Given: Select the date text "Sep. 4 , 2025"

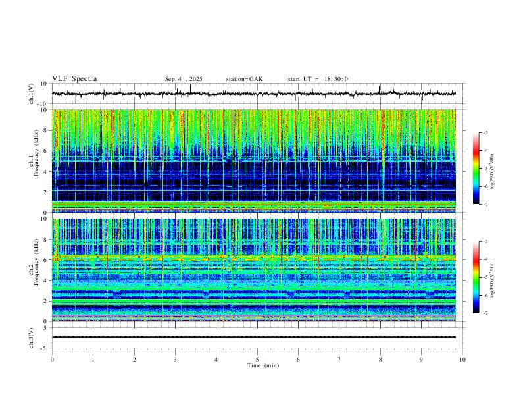Looking at the screenshot, I should 184,79.
